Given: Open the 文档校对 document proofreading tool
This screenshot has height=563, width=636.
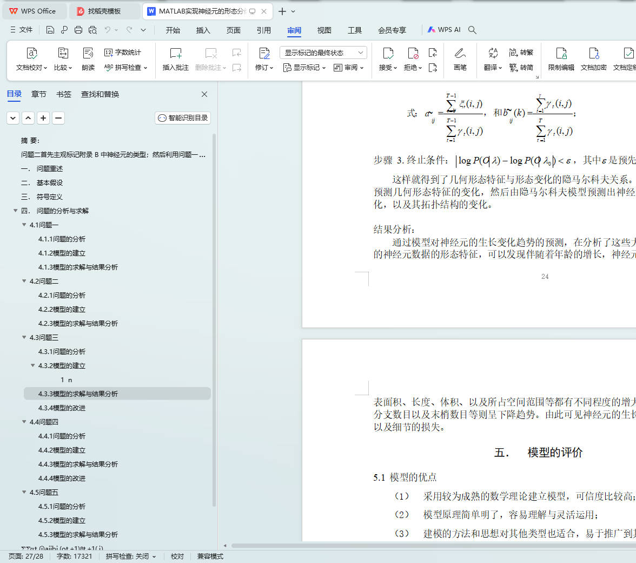Looking at the screenshot, I should 31,59.
